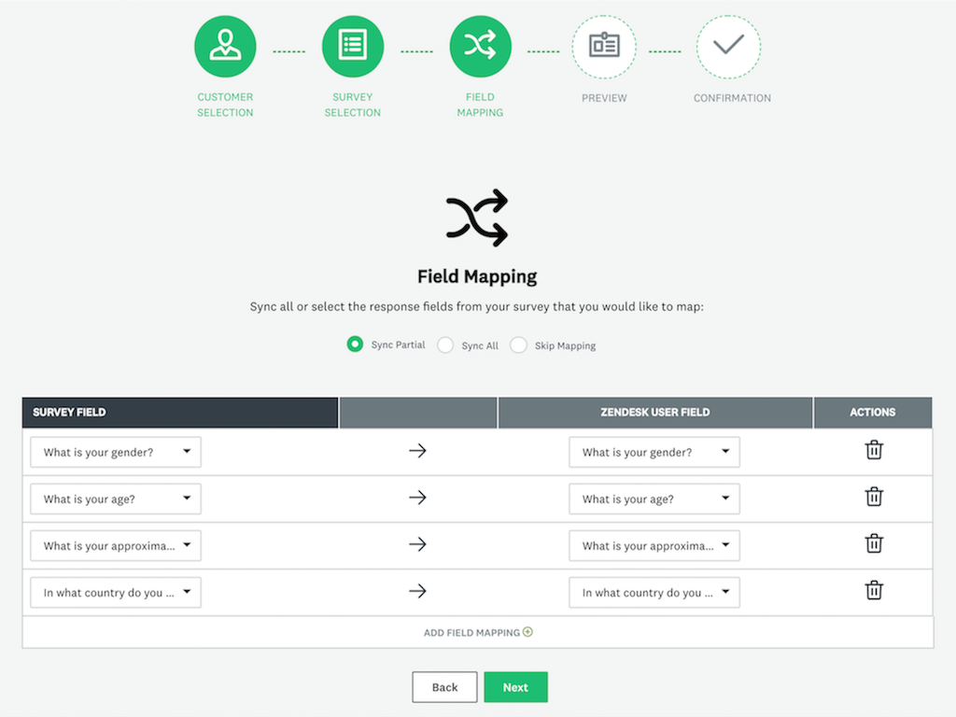Delete the age field mapping row
Viewport: 956px width, 717px height.
click(873, 497)
